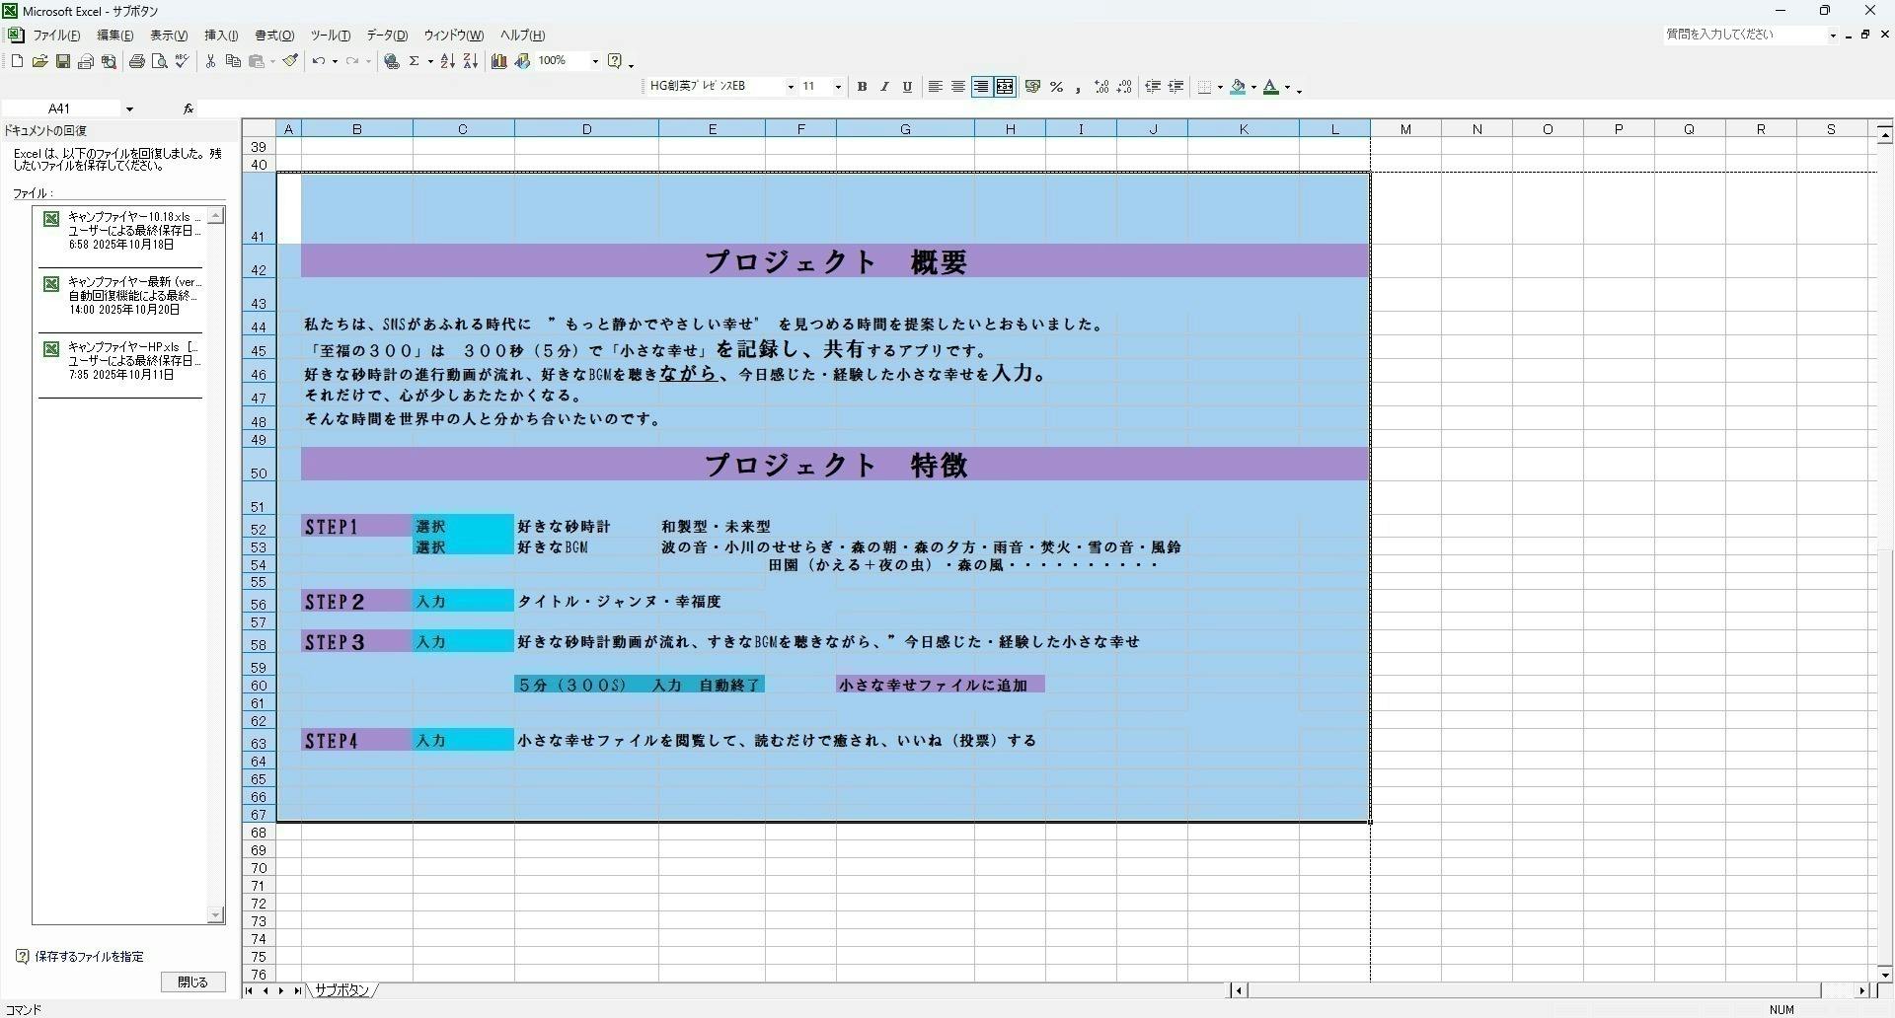Toggle bold formatting
Screen dimensions: 1895x1018
click(x=861, y=87)
